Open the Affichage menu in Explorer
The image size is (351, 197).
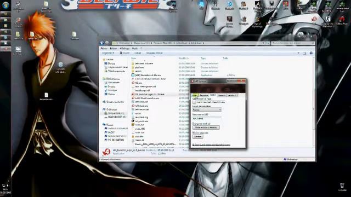124,49
